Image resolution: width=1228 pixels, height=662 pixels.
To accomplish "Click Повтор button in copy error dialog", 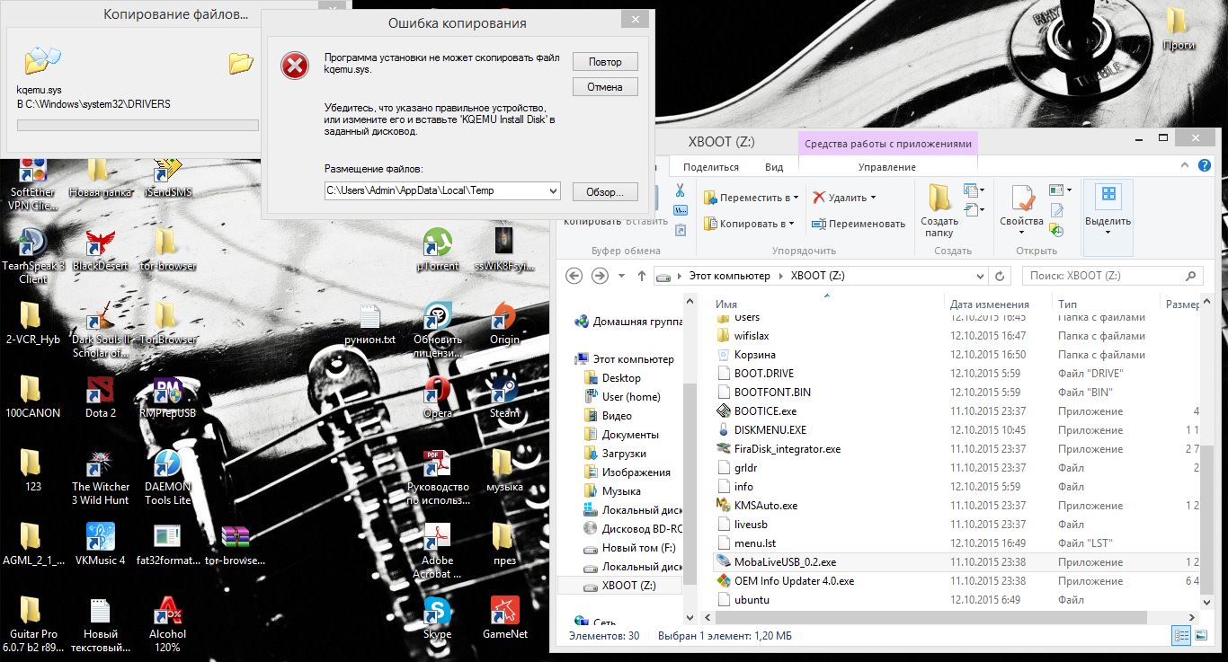I will click(x=605, y=62).
